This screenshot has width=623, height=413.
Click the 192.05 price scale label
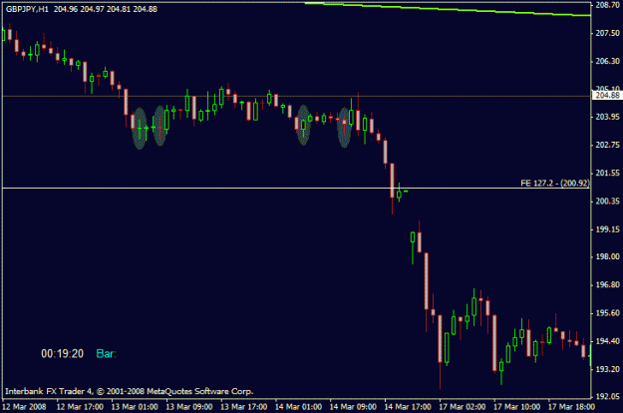coord(607,396)
